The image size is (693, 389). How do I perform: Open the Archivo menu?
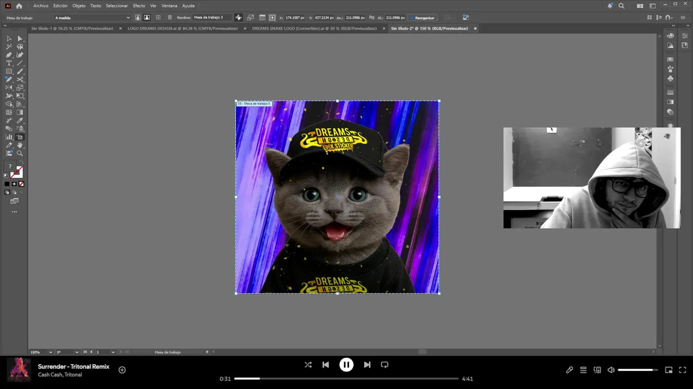[41, 6]
